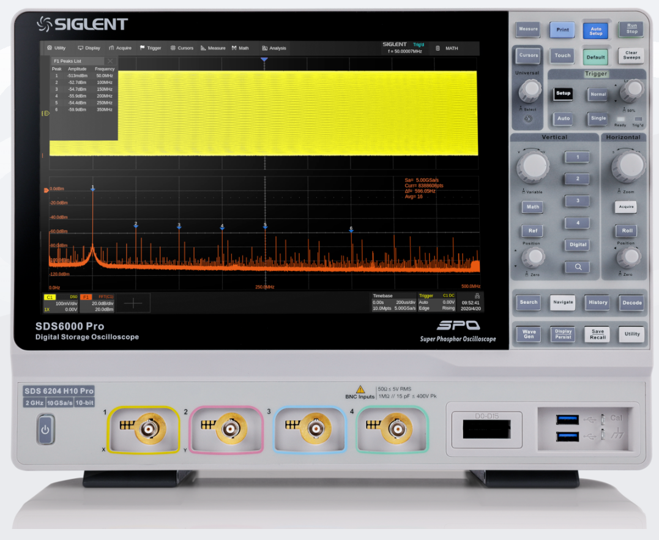659x540 pixels.
Task: Toggle channel 3 with the Vertical 3 button
Action: point(578,201)
